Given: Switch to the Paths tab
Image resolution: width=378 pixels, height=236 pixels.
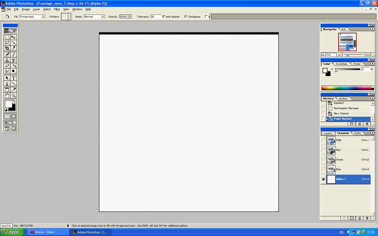Looking at the screenshot, I should tap(357, 133).
